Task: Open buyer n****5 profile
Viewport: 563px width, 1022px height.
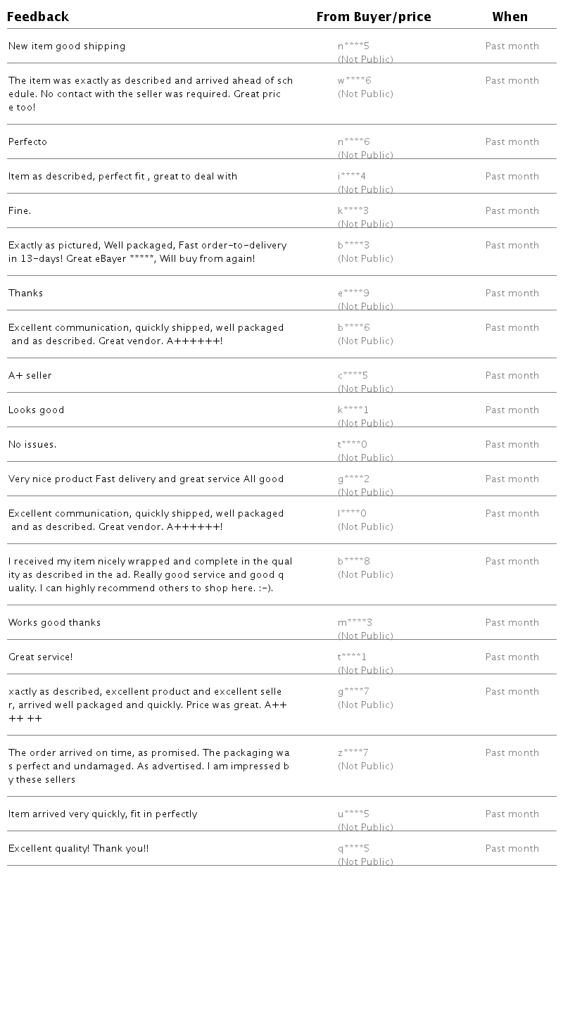Action: tap(353, 46)
